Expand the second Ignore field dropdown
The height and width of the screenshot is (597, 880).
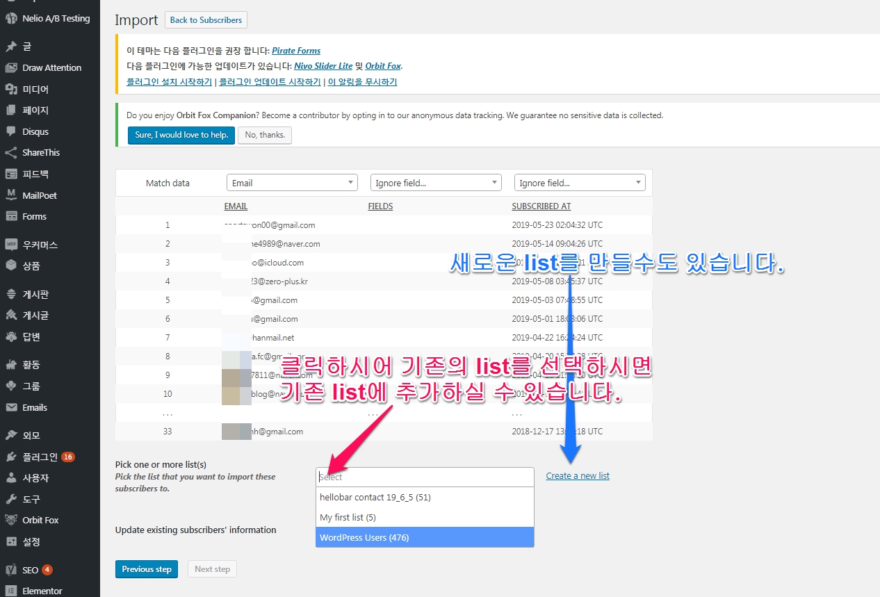pos(436,183)
